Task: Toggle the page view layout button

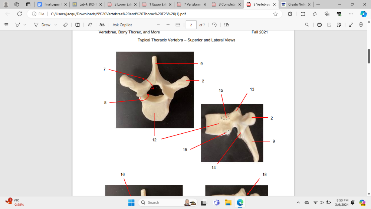Action: [x=226, y=25]
